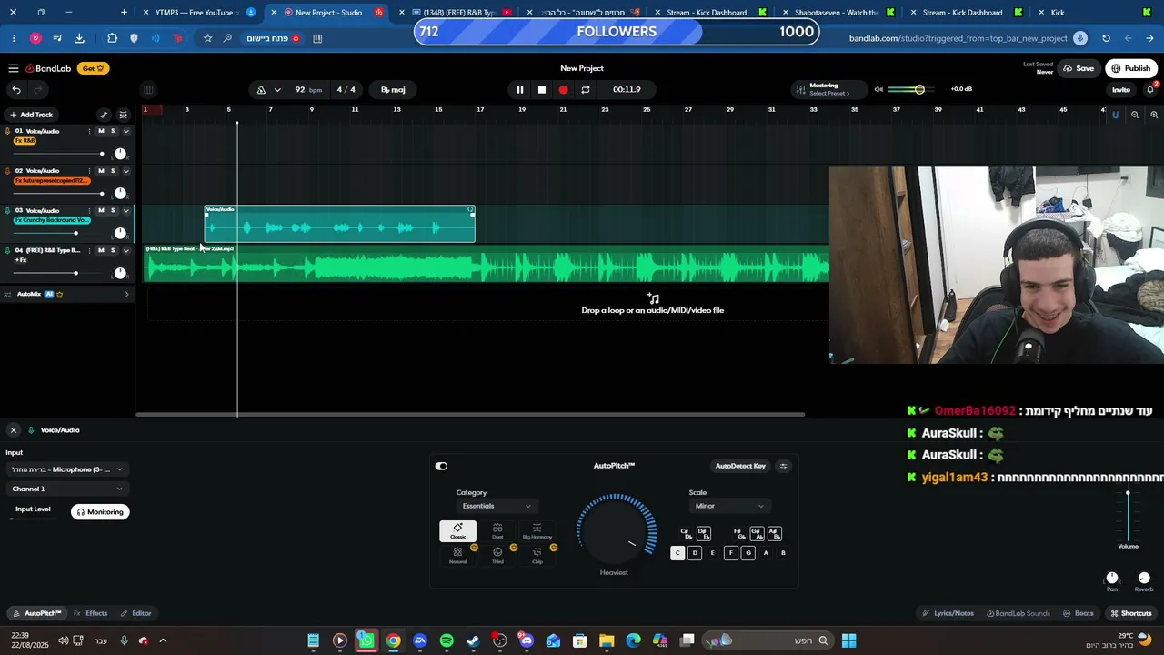The image size is (1164, 655).
Task: Open the Windows Start menu
Action: [848, 640]
